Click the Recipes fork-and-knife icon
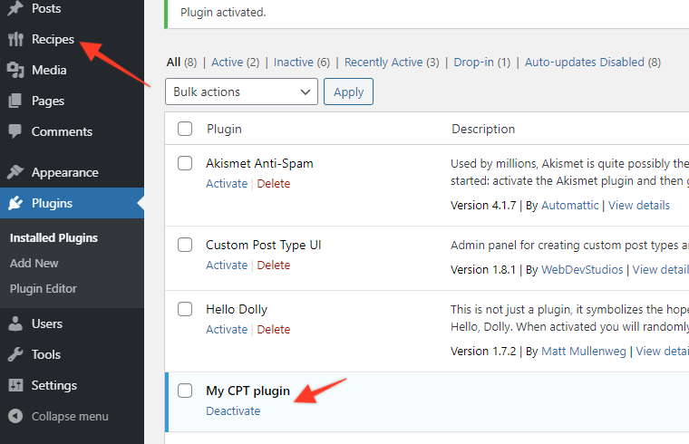This screenshot has width=689, height=444. coord(15,39)
